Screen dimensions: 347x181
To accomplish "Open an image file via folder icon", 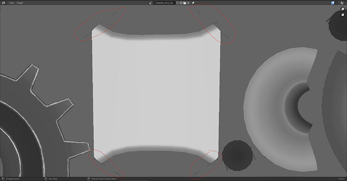I will tap(185, 3).
